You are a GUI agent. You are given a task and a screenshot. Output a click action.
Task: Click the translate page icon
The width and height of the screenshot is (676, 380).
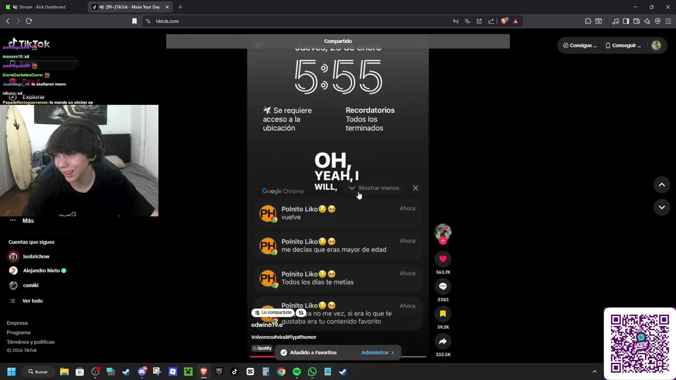[467, 21]
